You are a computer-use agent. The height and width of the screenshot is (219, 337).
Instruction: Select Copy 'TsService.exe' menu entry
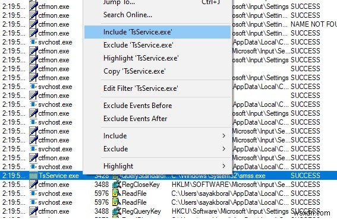(x=158, y=71)
